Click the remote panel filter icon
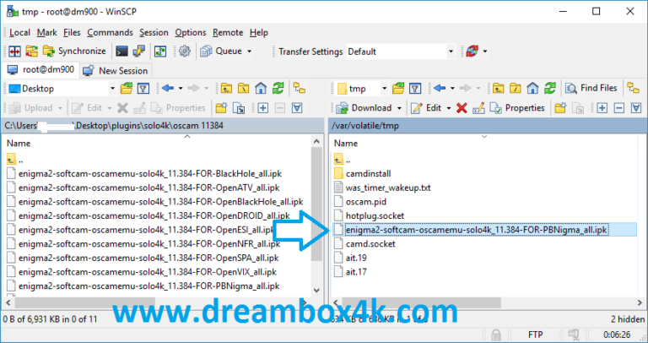The height and width of the screenshot is (343, 648). click(x=415, y=88)
